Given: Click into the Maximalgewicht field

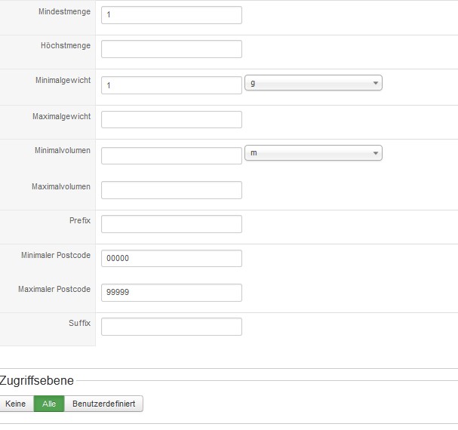Looking at the screenshot, I should click(171, 120).
